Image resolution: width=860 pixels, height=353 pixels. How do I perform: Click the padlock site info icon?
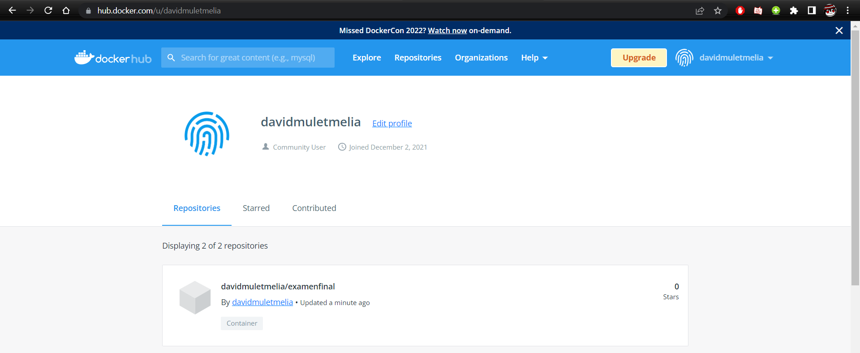pos(88,11)
